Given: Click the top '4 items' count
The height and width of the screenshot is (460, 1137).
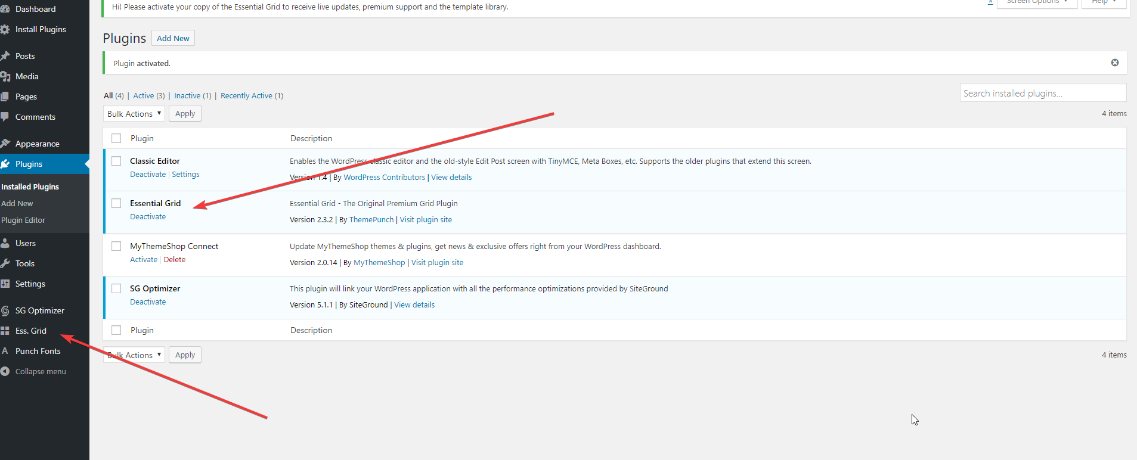Looking at the screenshot, I should pos(1114,114).
